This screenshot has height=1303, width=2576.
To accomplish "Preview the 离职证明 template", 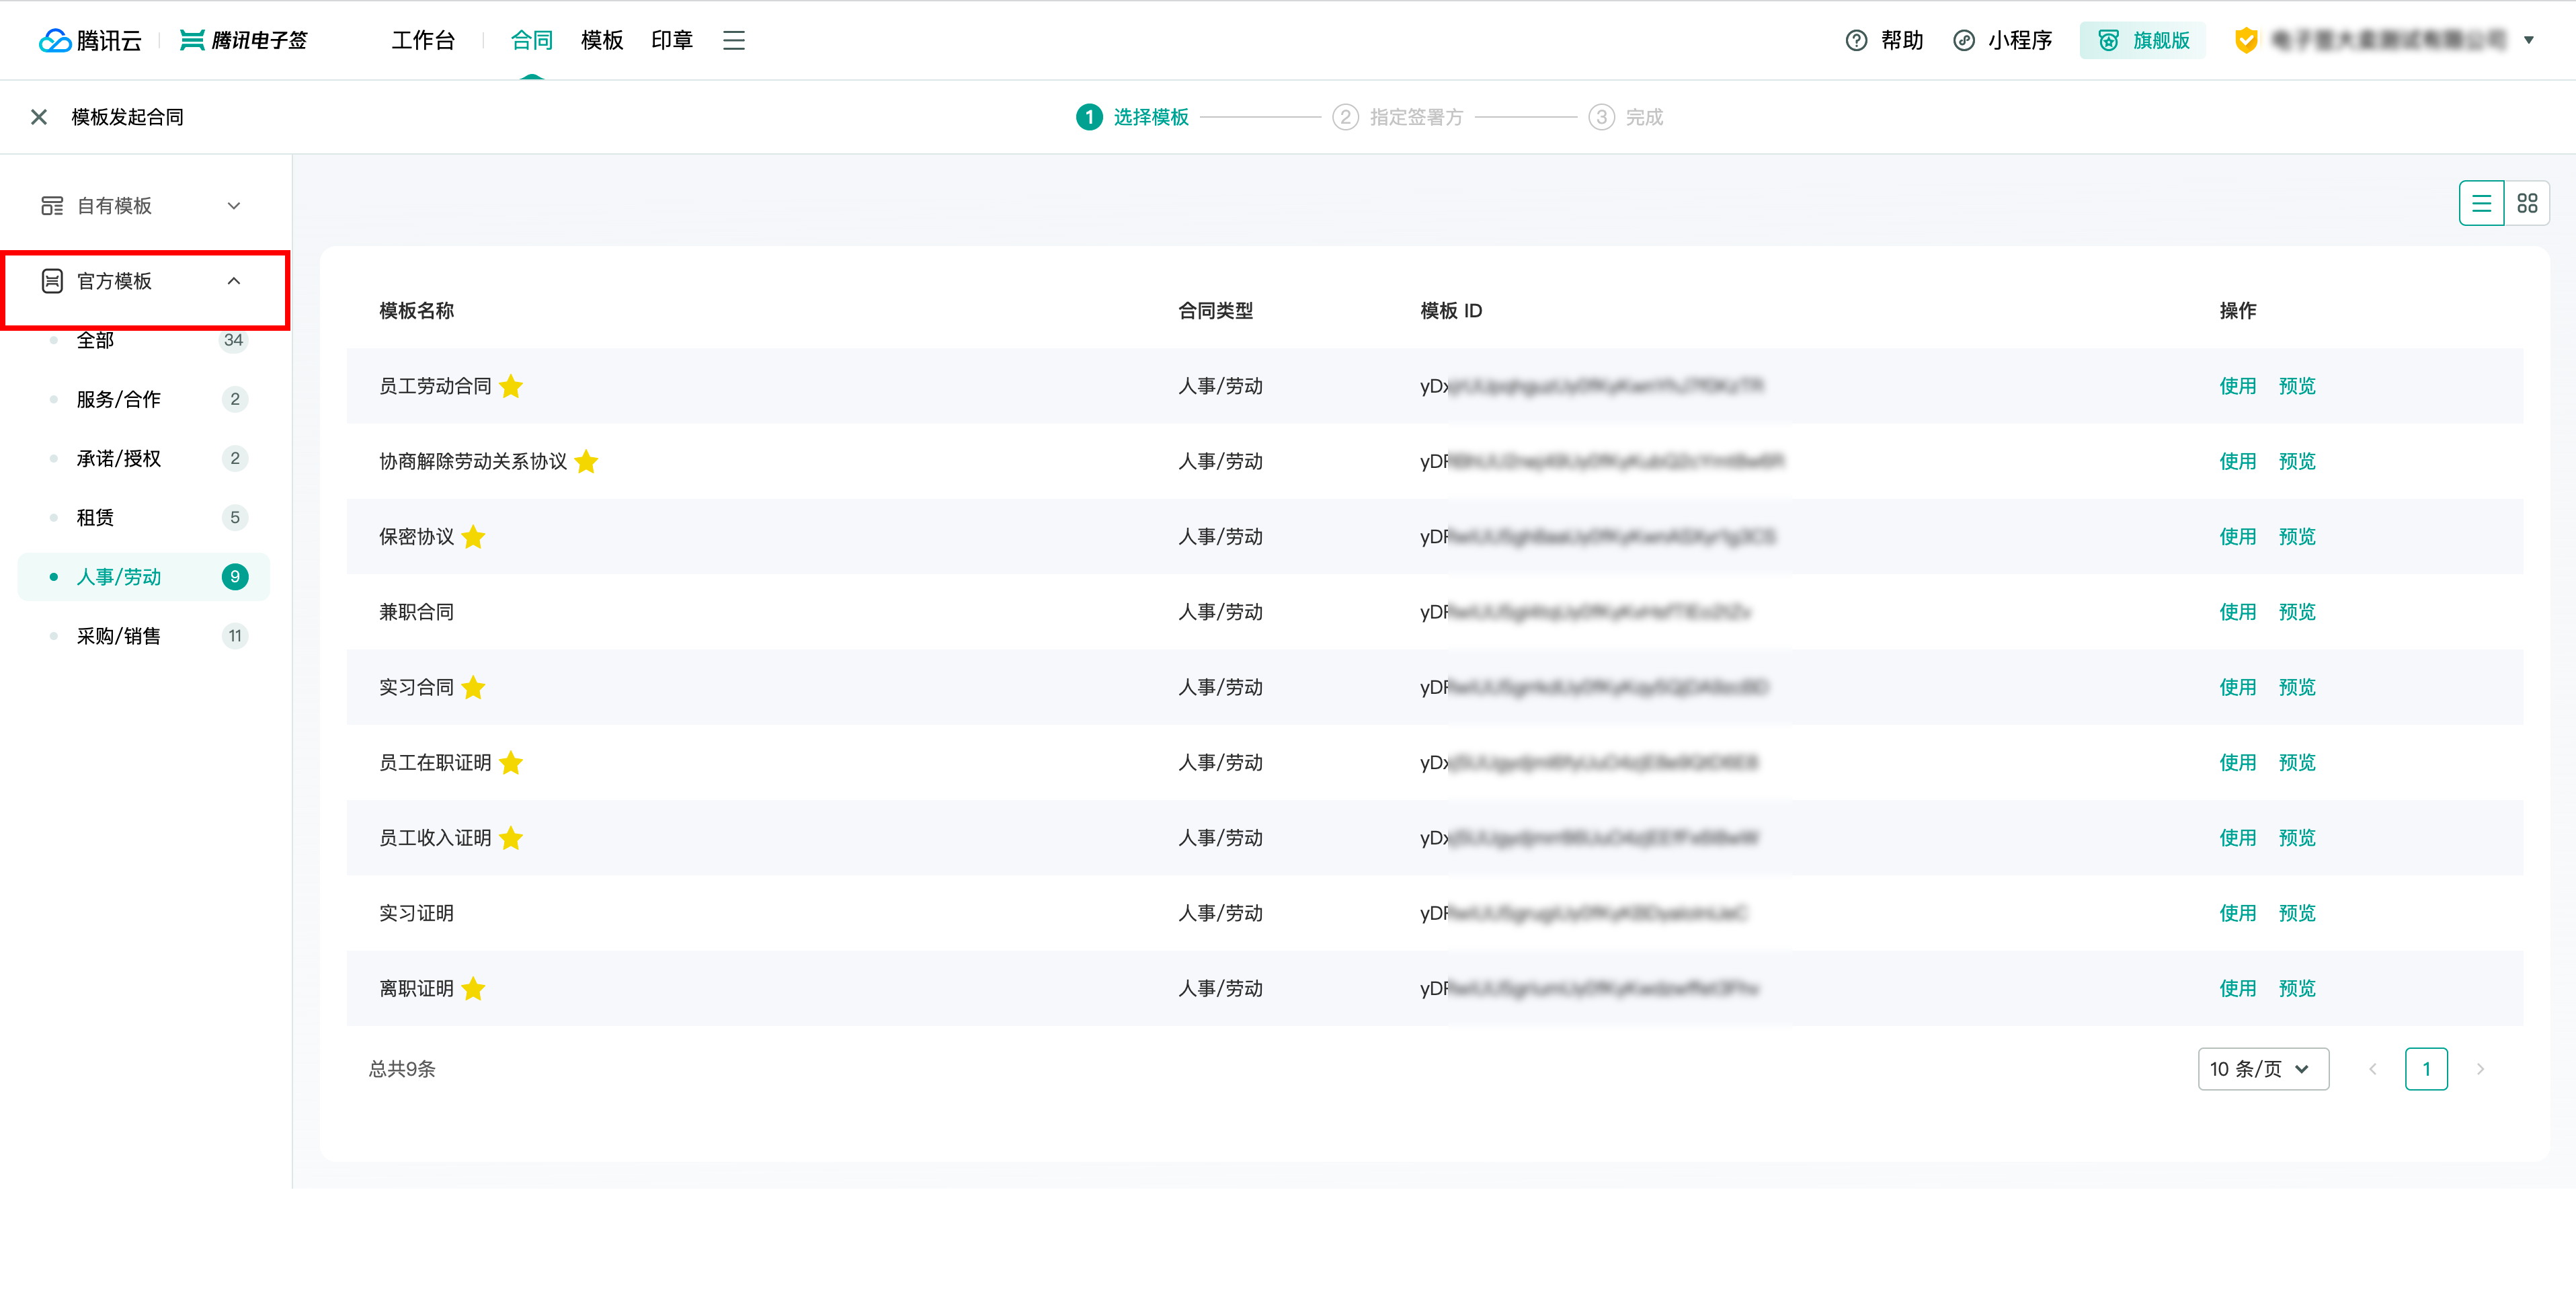I will (x=2297, y=989).
